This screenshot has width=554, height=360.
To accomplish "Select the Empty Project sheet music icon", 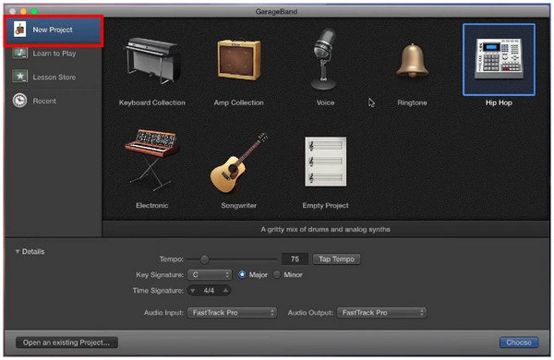I will [325, 162].
